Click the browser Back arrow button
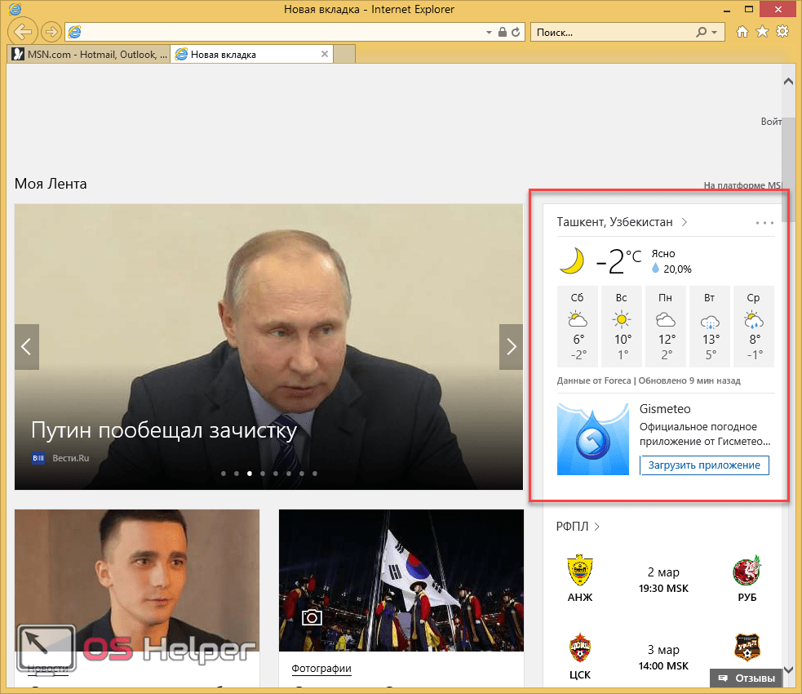Screen dimensions: 802x694 click(x=24, y=32)
